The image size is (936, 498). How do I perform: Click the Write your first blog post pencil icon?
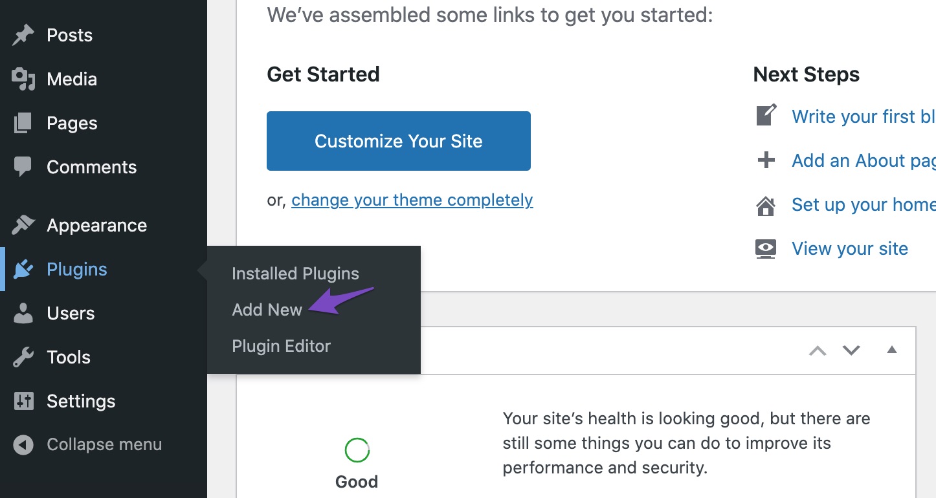(766, 115)
